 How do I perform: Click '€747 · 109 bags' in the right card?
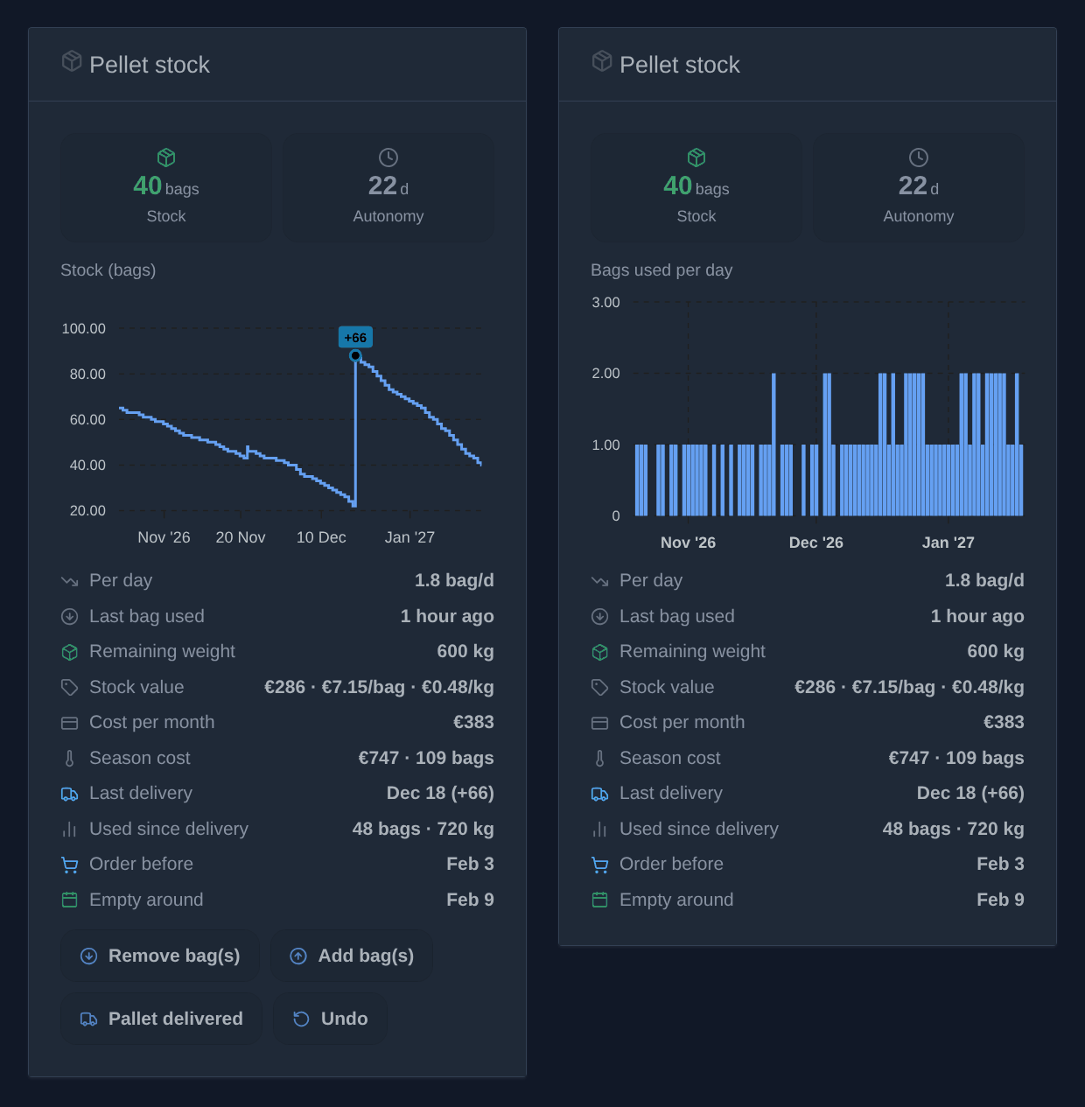click(956, 758)
